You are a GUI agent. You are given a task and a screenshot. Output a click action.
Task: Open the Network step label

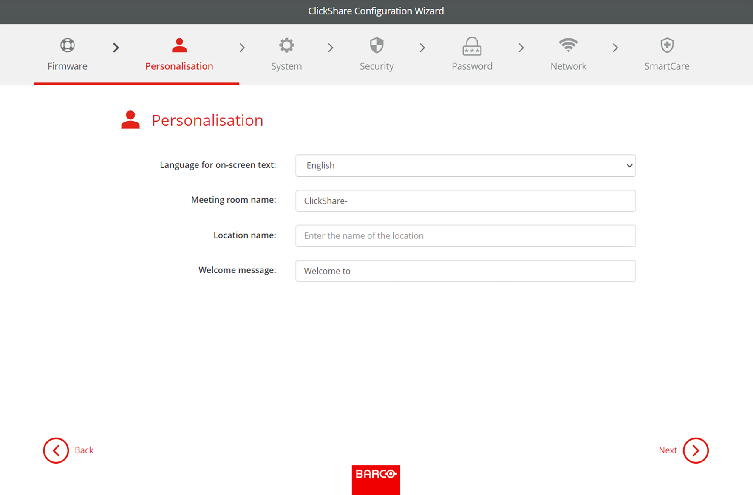pyautogui.click(x=568, y=66)
